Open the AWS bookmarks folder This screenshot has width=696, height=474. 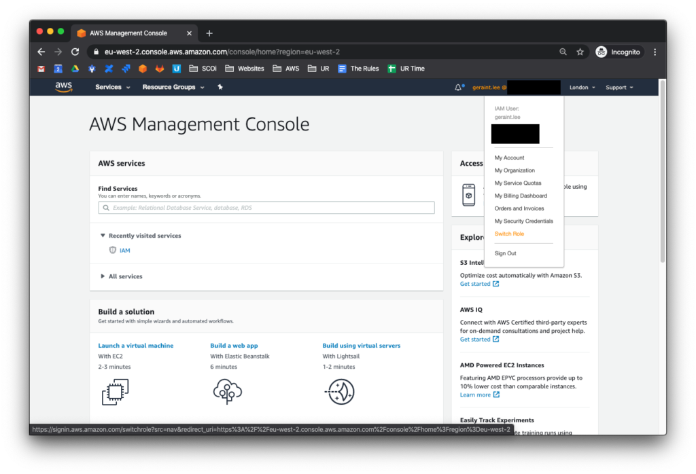coord(286,69)
